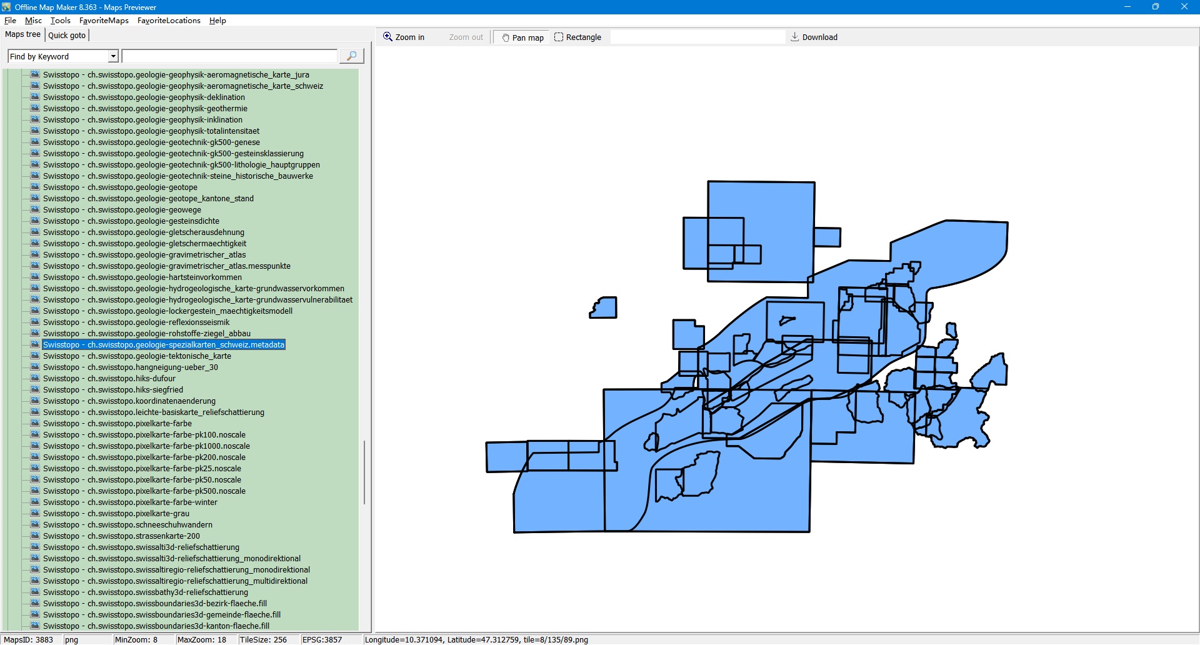Click the map icon beside geologie-geotope
The width and height of the screenshot is (1200, 645).
tap(35, 187)
